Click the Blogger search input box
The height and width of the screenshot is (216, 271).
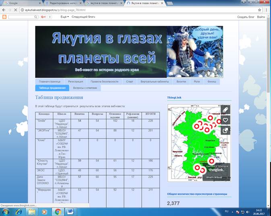pos(21,17)
